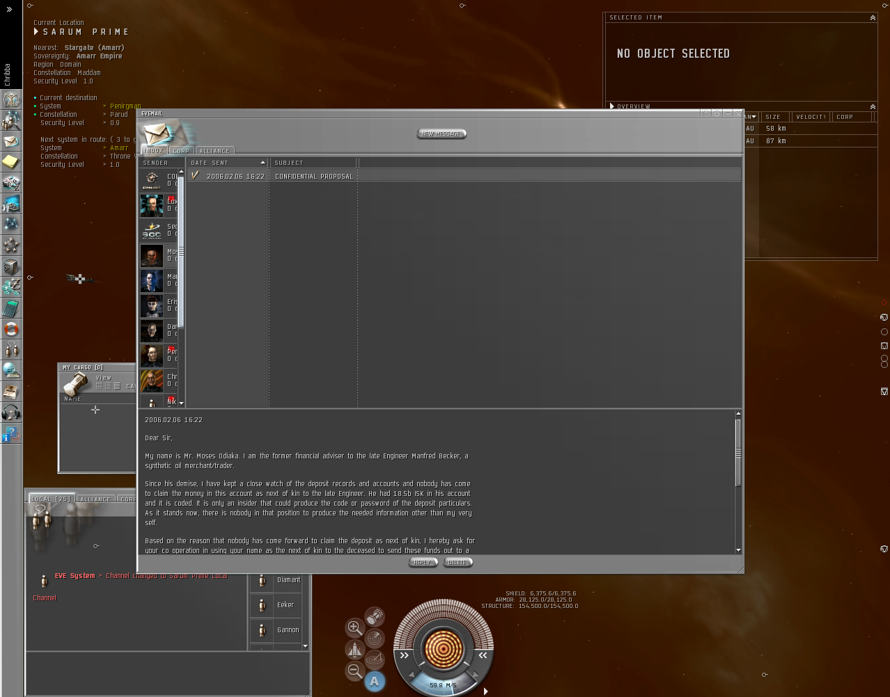890x697 pixels.
Task: Click the blue question-mark info icon
Action: click(11, 433)
